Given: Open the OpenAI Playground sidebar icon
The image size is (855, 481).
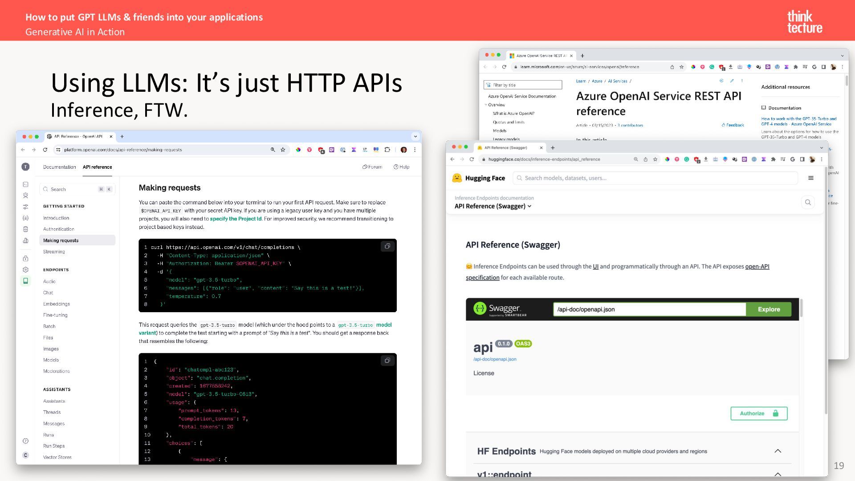Looking at the screenshot, I should click(x=25, y=184).
